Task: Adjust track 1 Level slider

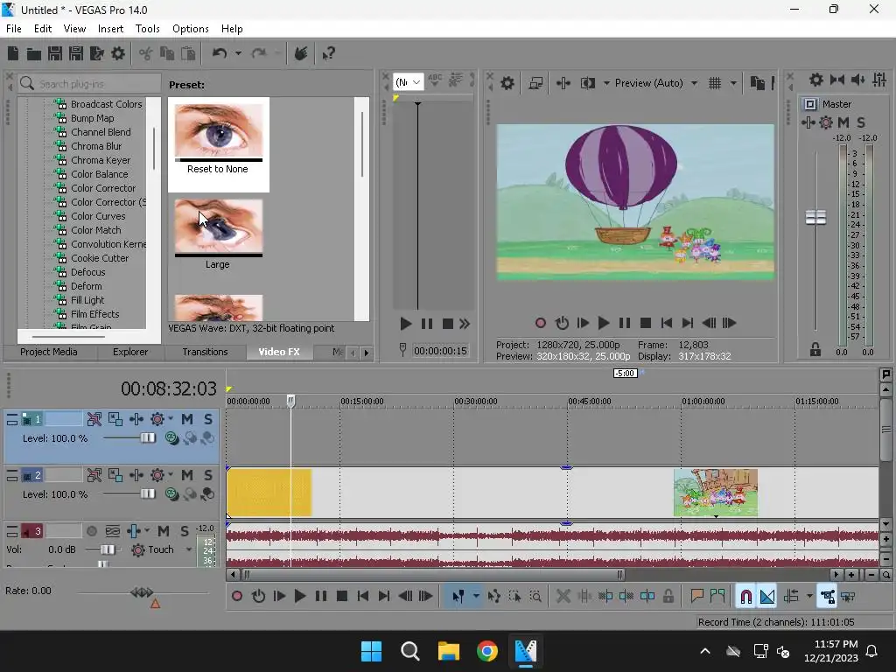Action: point(147,438)
